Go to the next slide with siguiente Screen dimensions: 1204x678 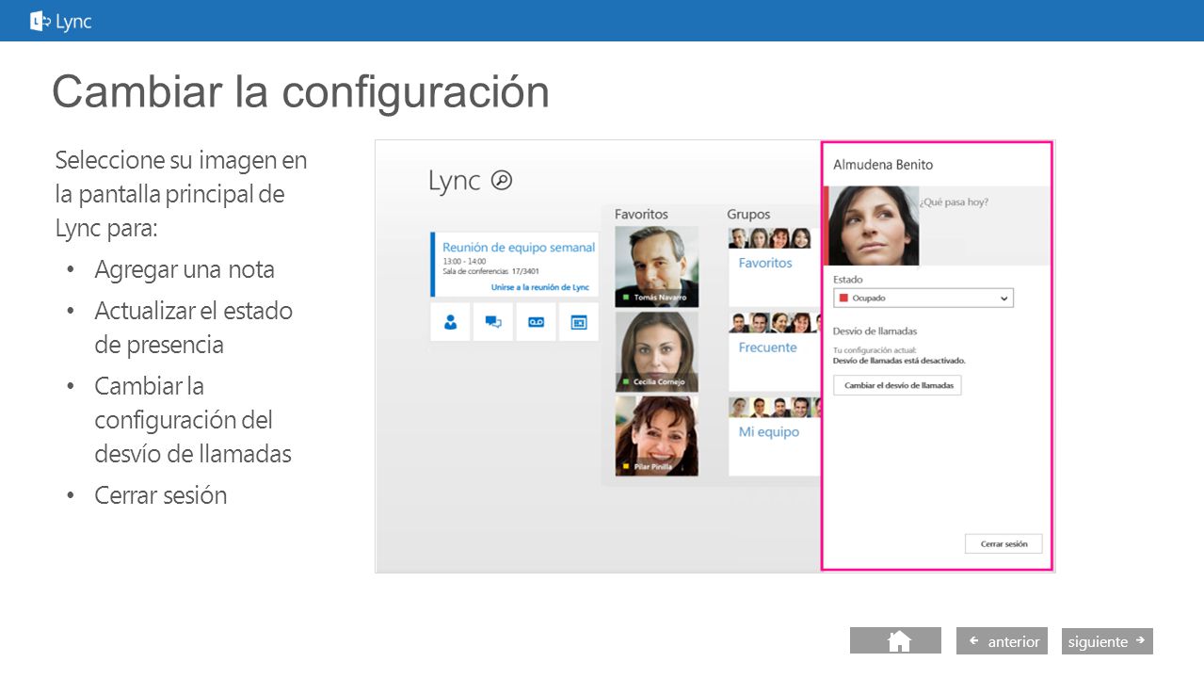tap(1107, 640)
